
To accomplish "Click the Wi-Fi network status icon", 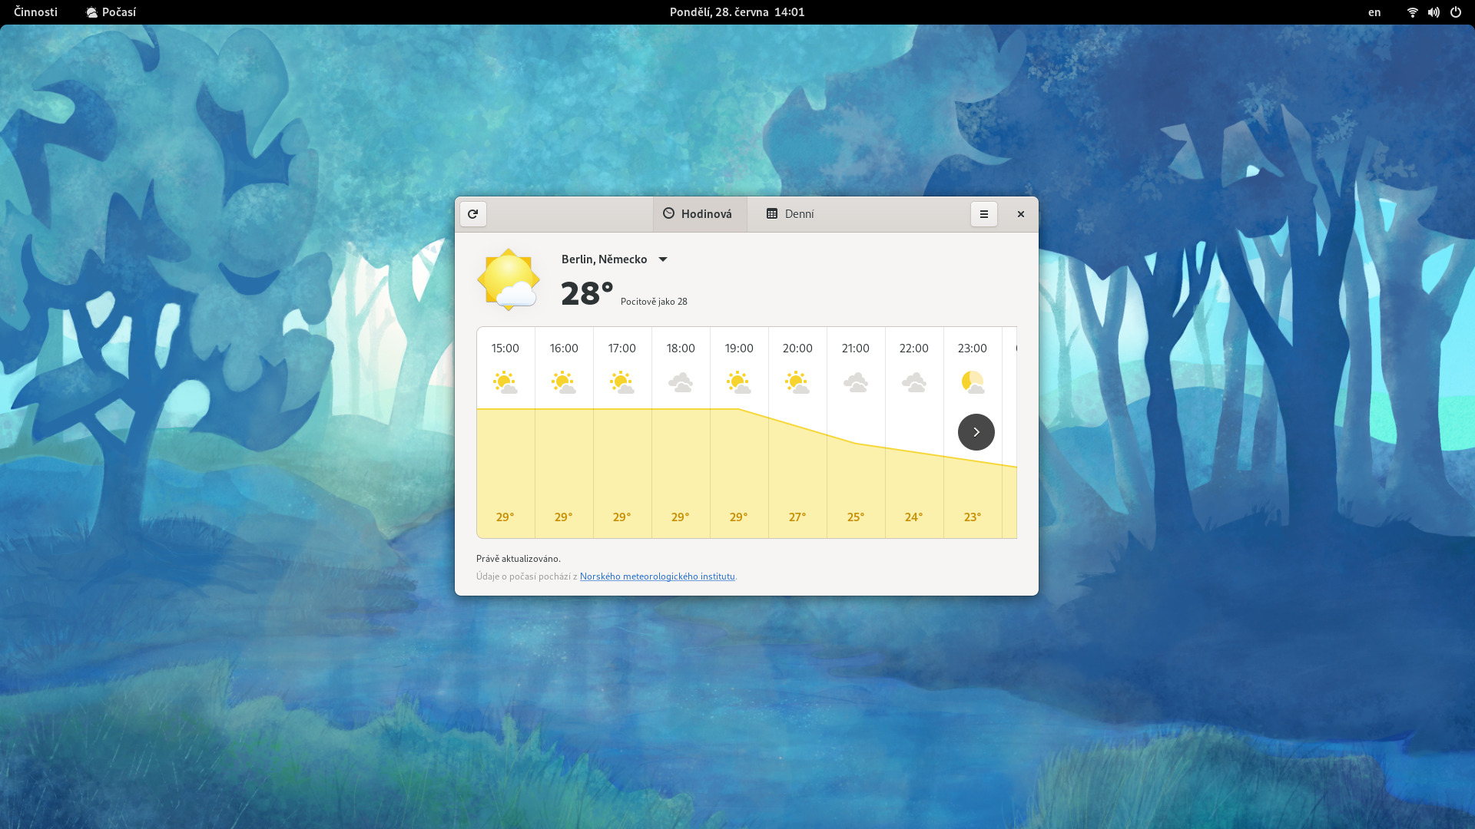I will click(1412, 12).
